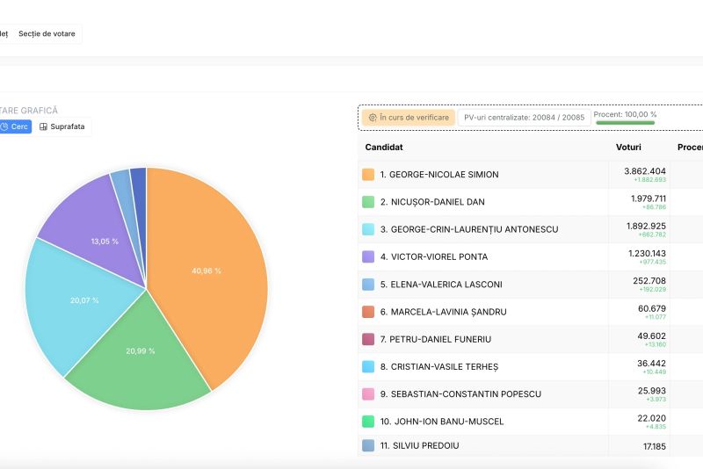The width and height of the screenshot is (703, 469).
Task: Click the PV-uri centralizate counter
Action: (524, 117)
